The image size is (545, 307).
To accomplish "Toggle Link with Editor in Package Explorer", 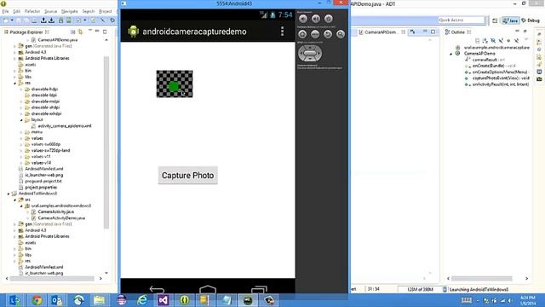I will click(x=80, y=32).
